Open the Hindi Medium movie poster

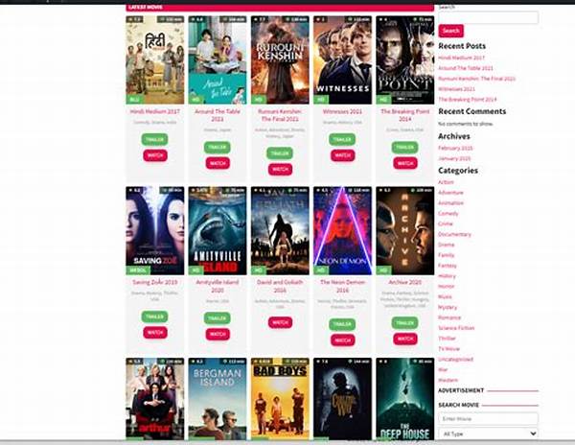point(154,60)
